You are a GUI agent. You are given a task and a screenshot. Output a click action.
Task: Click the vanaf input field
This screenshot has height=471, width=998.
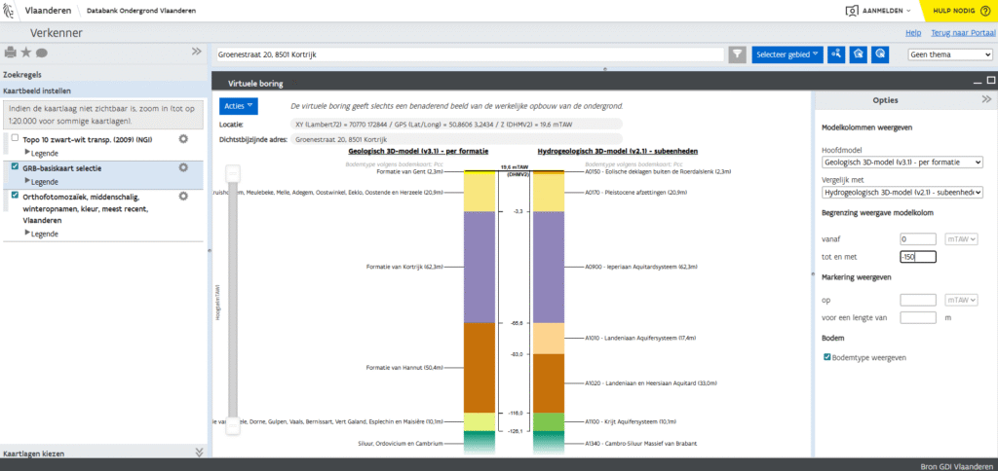click(918, 239)
